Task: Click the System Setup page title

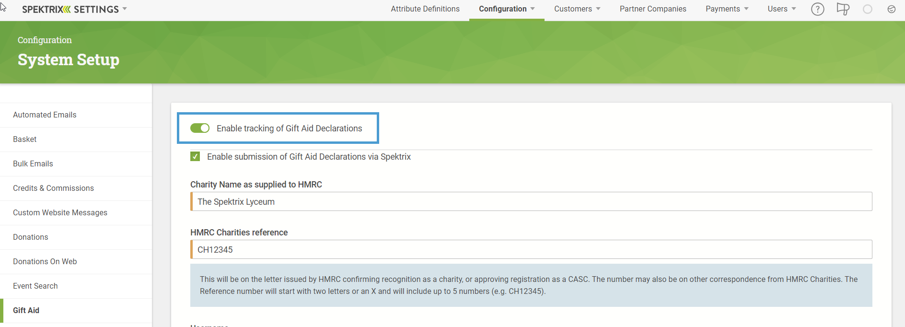Action: [69, 60]
